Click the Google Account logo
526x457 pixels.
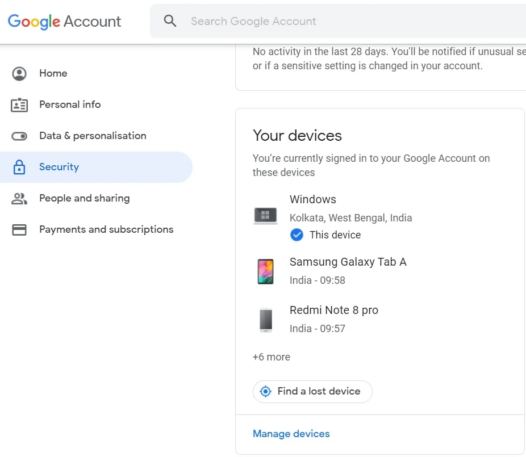coord(64,22)
